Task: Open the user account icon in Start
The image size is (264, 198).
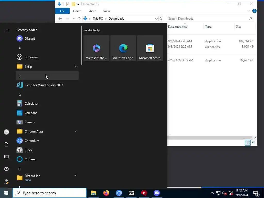Action: pos(6,132)
